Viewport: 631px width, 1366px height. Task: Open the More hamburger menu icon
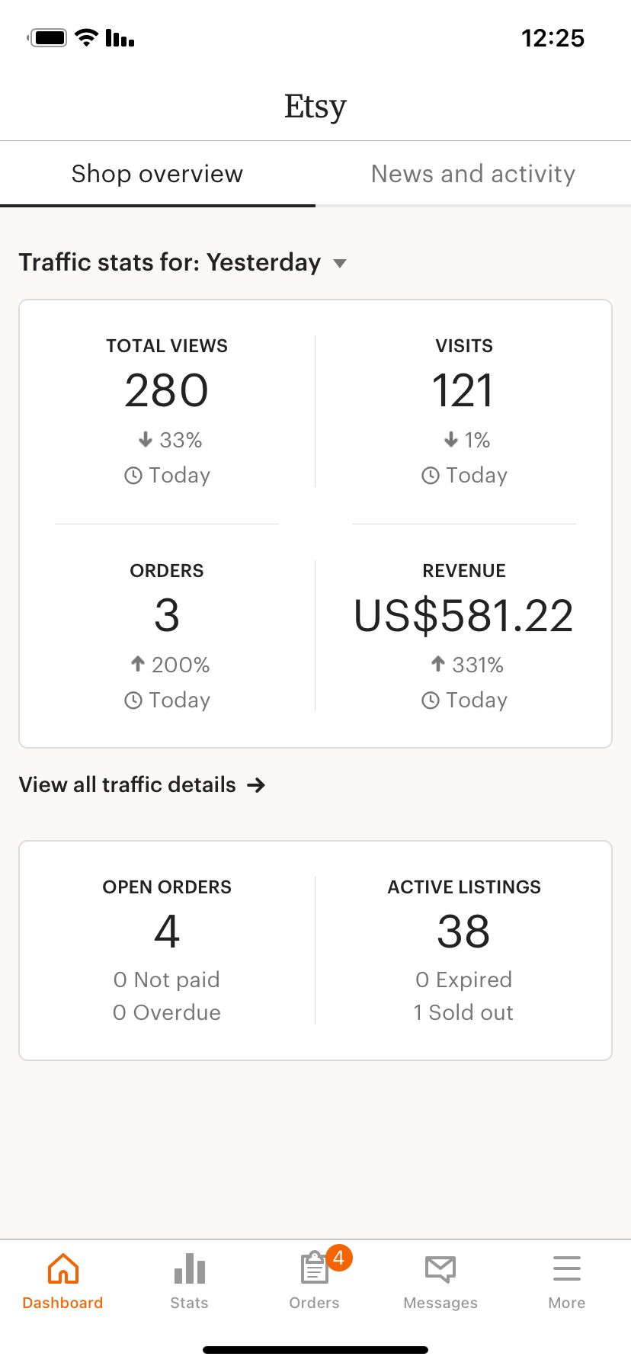pos(566,1269)
